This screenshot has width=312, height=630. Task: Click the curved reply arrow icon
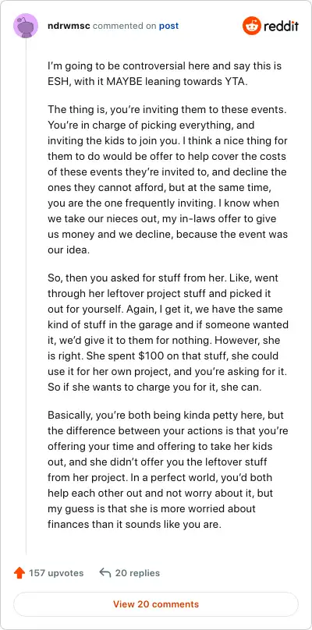[105, 573]
